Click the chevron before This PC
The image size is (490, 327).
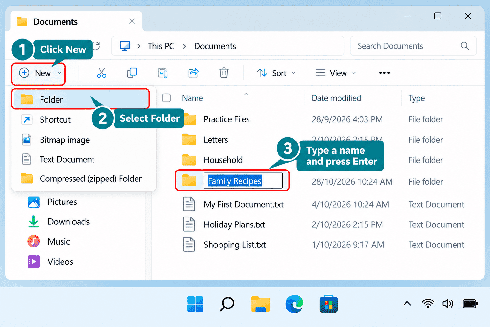pyautogui.click(x=139, y=46)
